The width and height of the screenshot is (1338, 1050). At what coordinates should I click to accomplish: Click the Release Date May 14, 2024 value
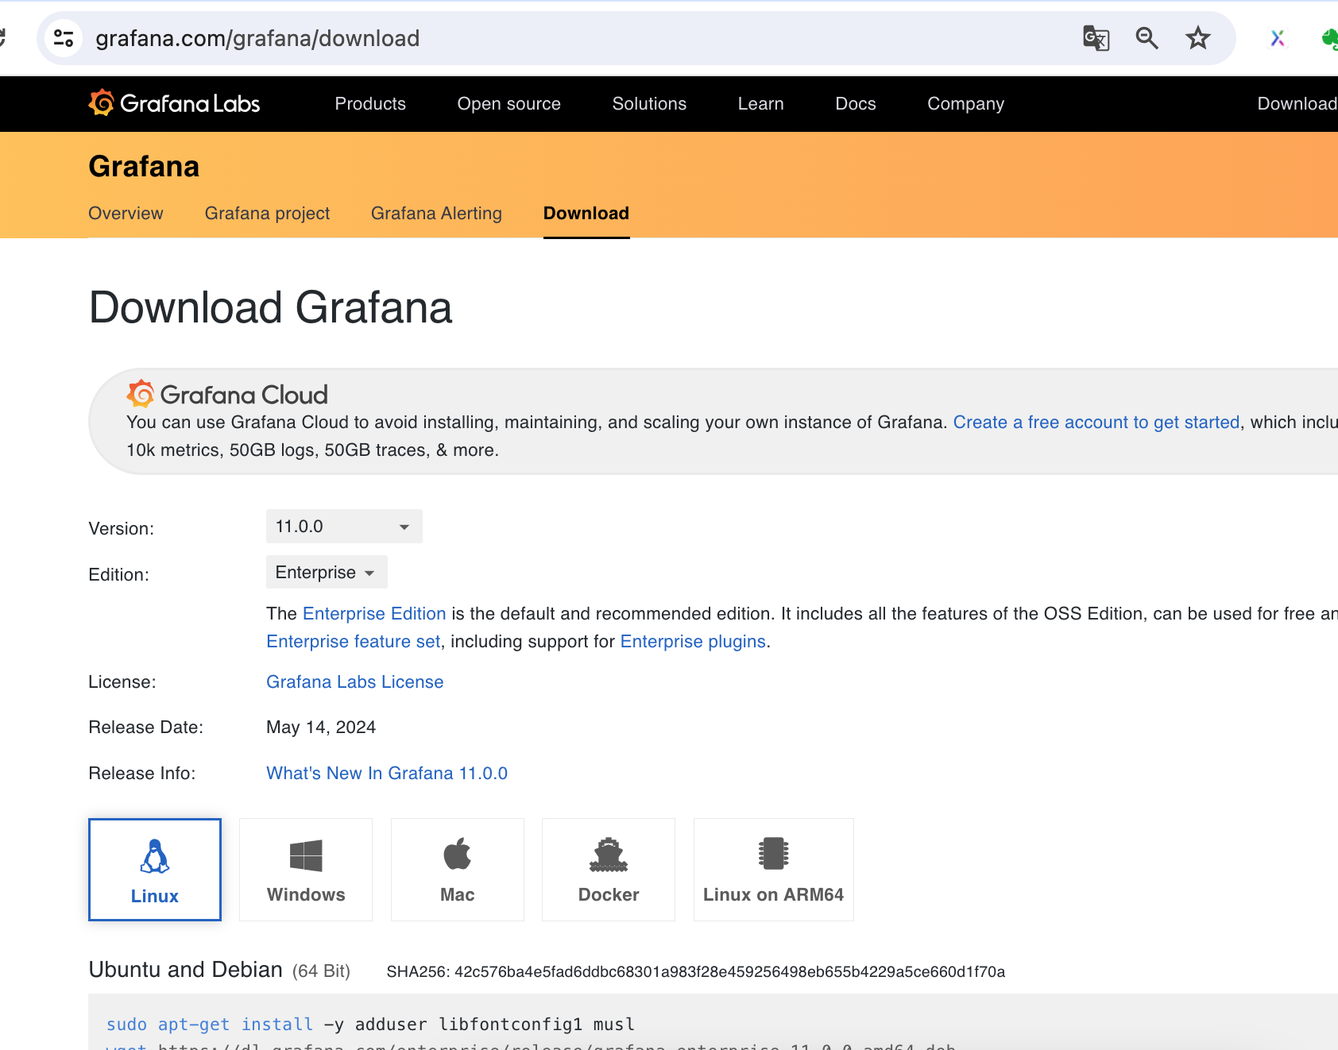pos(321,728)
